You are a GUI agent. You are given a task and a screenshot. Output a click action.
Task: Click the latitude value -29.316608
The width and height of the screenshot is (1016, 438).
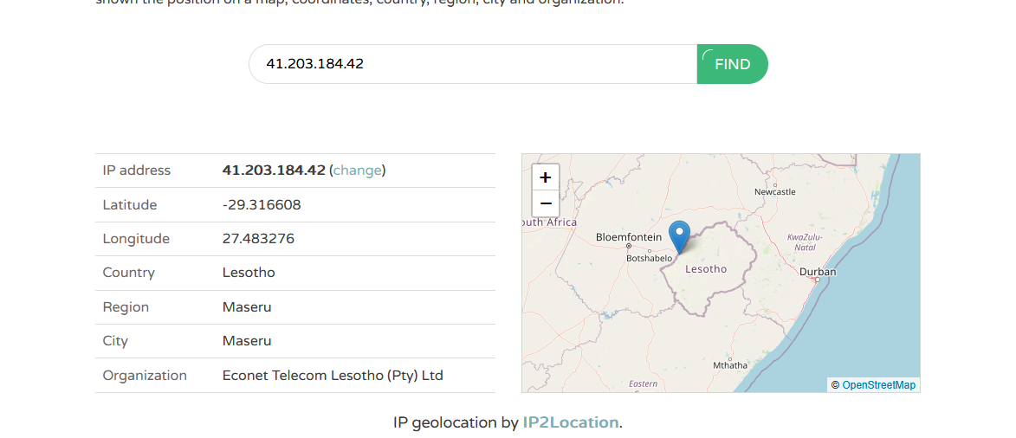pyautogui.click(x=262, y=205)
